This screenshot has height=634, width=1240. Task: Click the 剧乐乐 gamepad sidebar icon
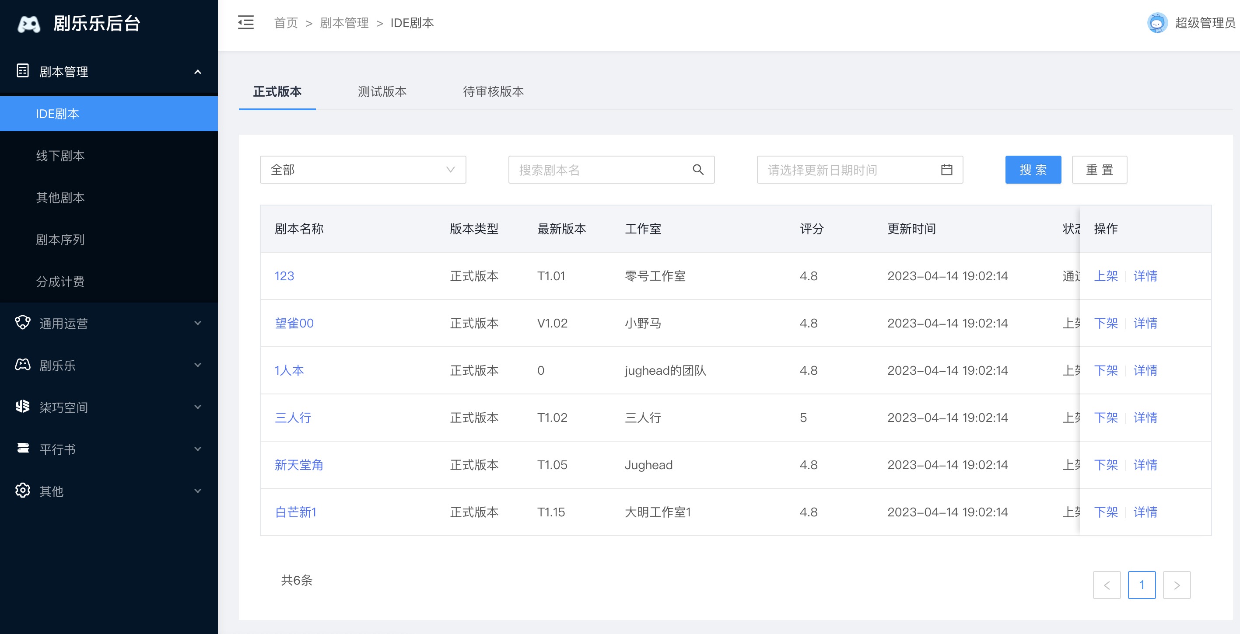coord(23,365)
